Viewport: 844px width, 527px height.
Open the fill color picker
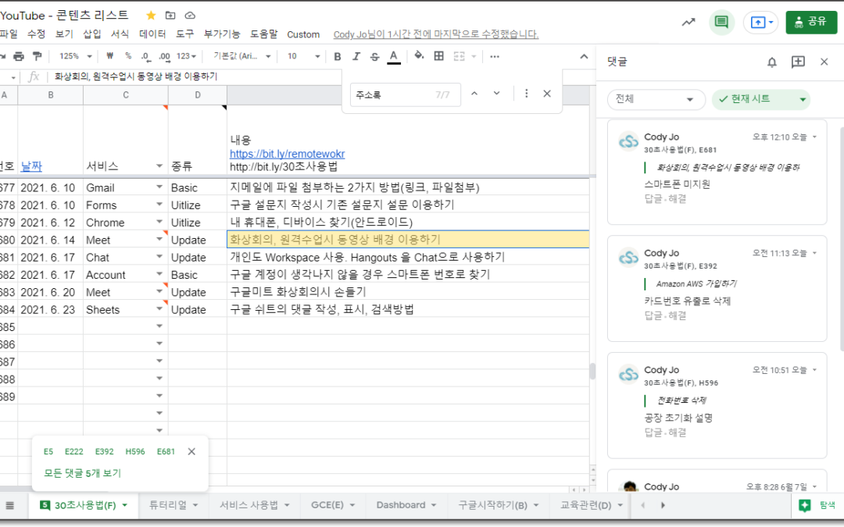click(420, 55)
